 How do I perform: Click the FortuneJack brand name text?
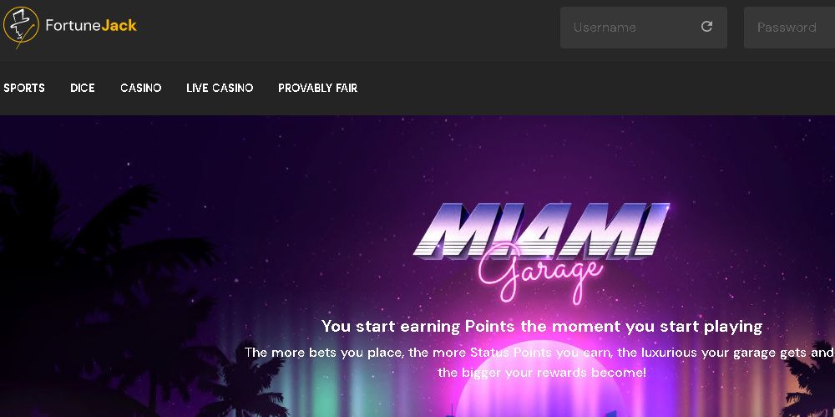pos(91,25)
